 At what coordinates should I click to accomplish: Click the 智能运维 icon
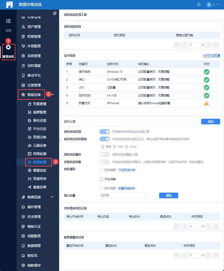pyautogui.click(x=23, y=95)
